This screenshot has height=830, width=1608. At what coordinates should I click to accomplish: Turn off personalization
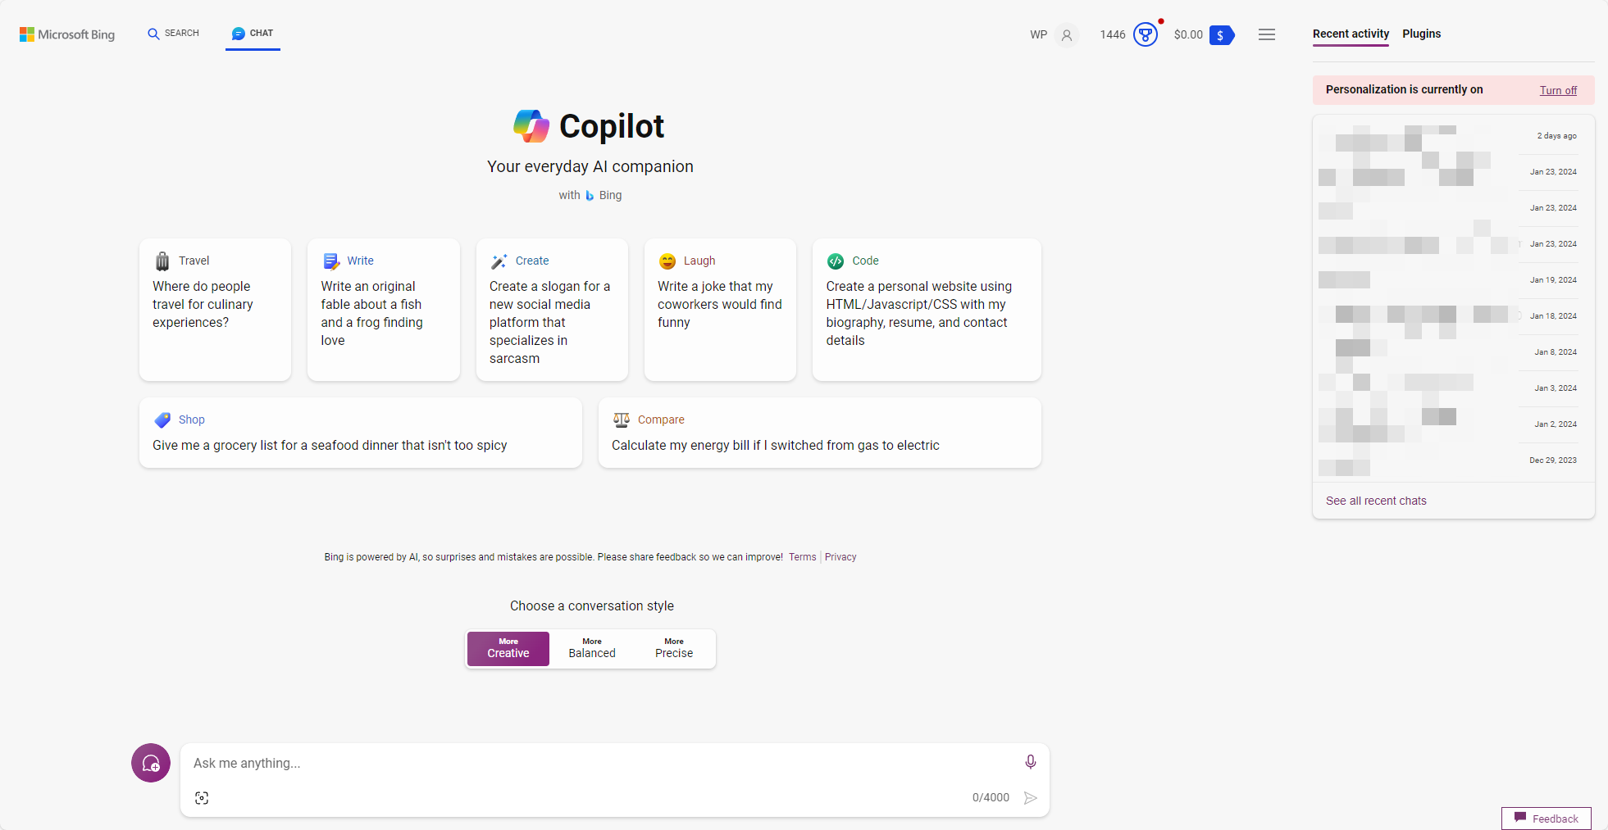click(x=1558, y=90)
